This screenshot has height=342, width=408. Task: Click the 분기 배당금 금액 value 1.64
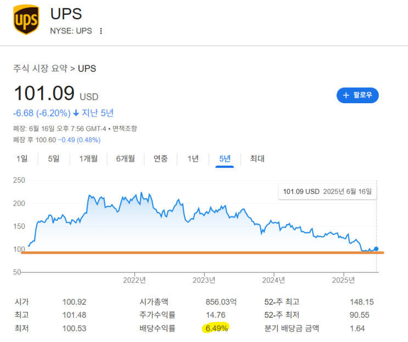pos(357,328)
